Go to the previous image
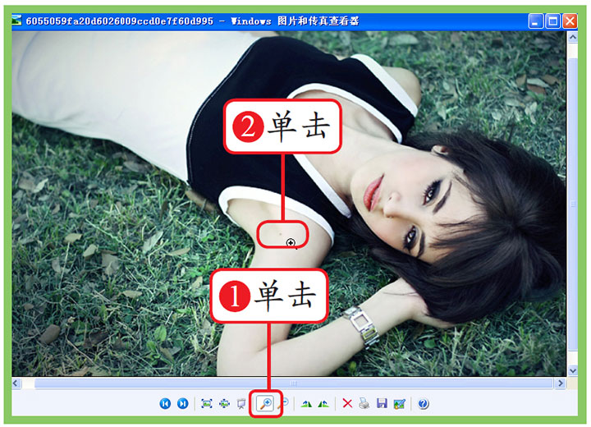 [165, 404]
